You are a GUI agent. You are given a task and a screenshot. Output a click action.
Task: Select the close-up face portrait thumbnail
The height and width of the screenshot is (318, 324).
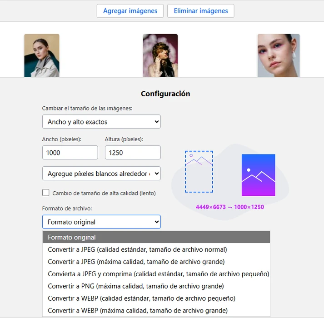click(279, 55)
